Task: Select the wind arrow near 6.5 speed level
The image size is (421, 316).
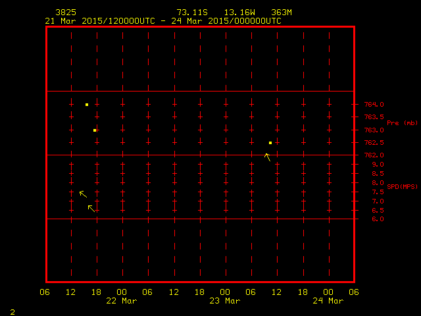Action: point(91,208)
